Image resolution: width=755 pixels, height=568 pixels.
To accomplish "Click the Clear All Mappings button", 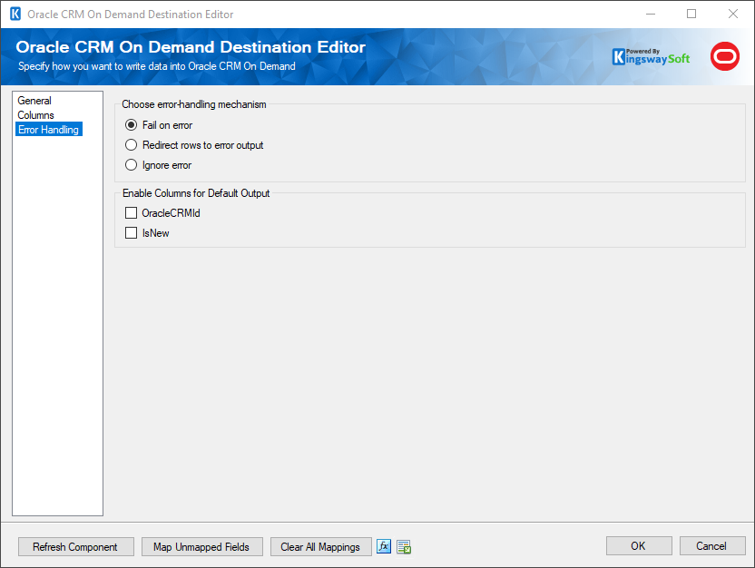I will (x=320, y=547).
